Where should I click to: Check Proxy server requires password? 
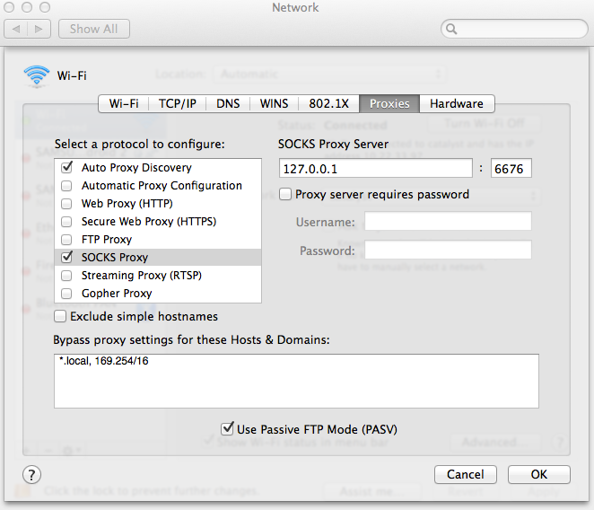click(285, 194)
